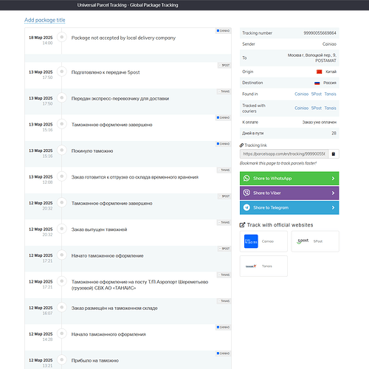369x369 pixels.
Task: Copy tracking link with clipboard icon
Action: [334, 154]
